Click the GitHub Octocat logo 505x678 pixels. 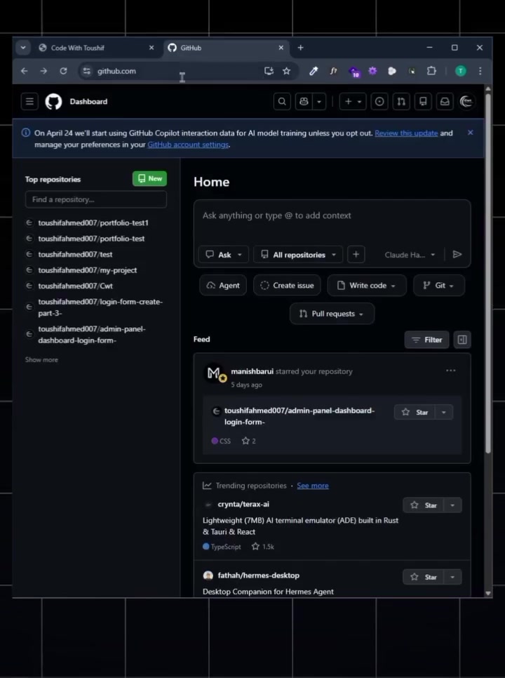tap(53, 102)
